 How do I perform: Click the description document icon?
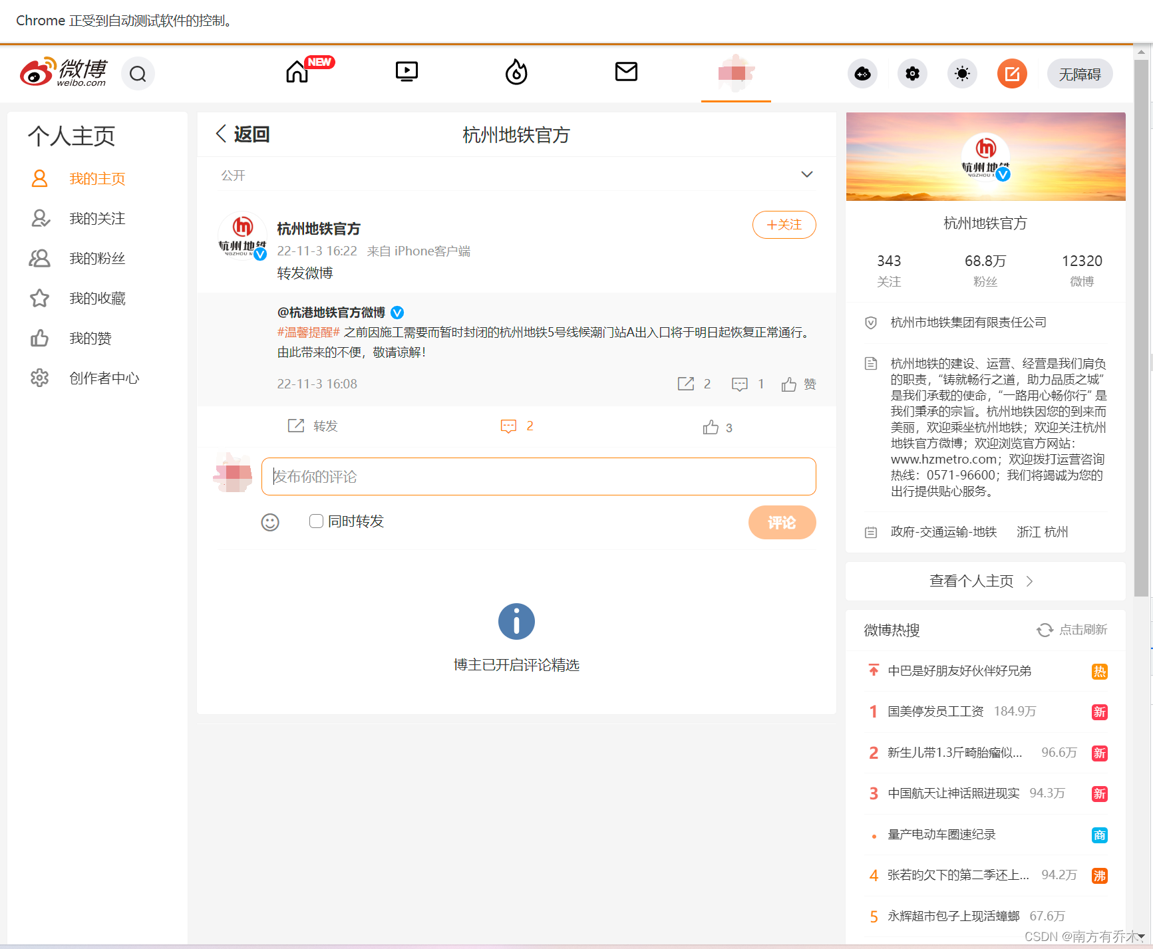[871, 364]
